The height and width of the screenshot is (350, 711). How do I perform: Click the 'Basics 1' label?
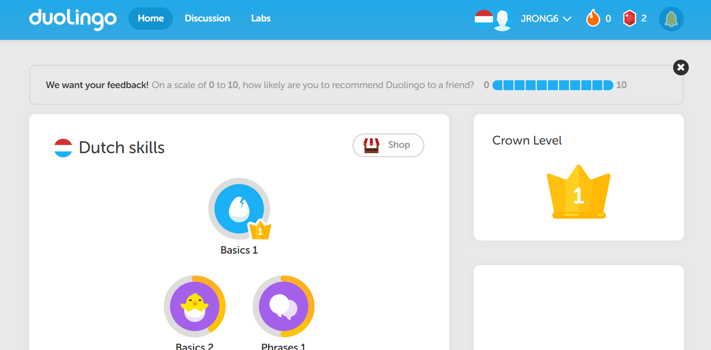(x=239, y=250)
